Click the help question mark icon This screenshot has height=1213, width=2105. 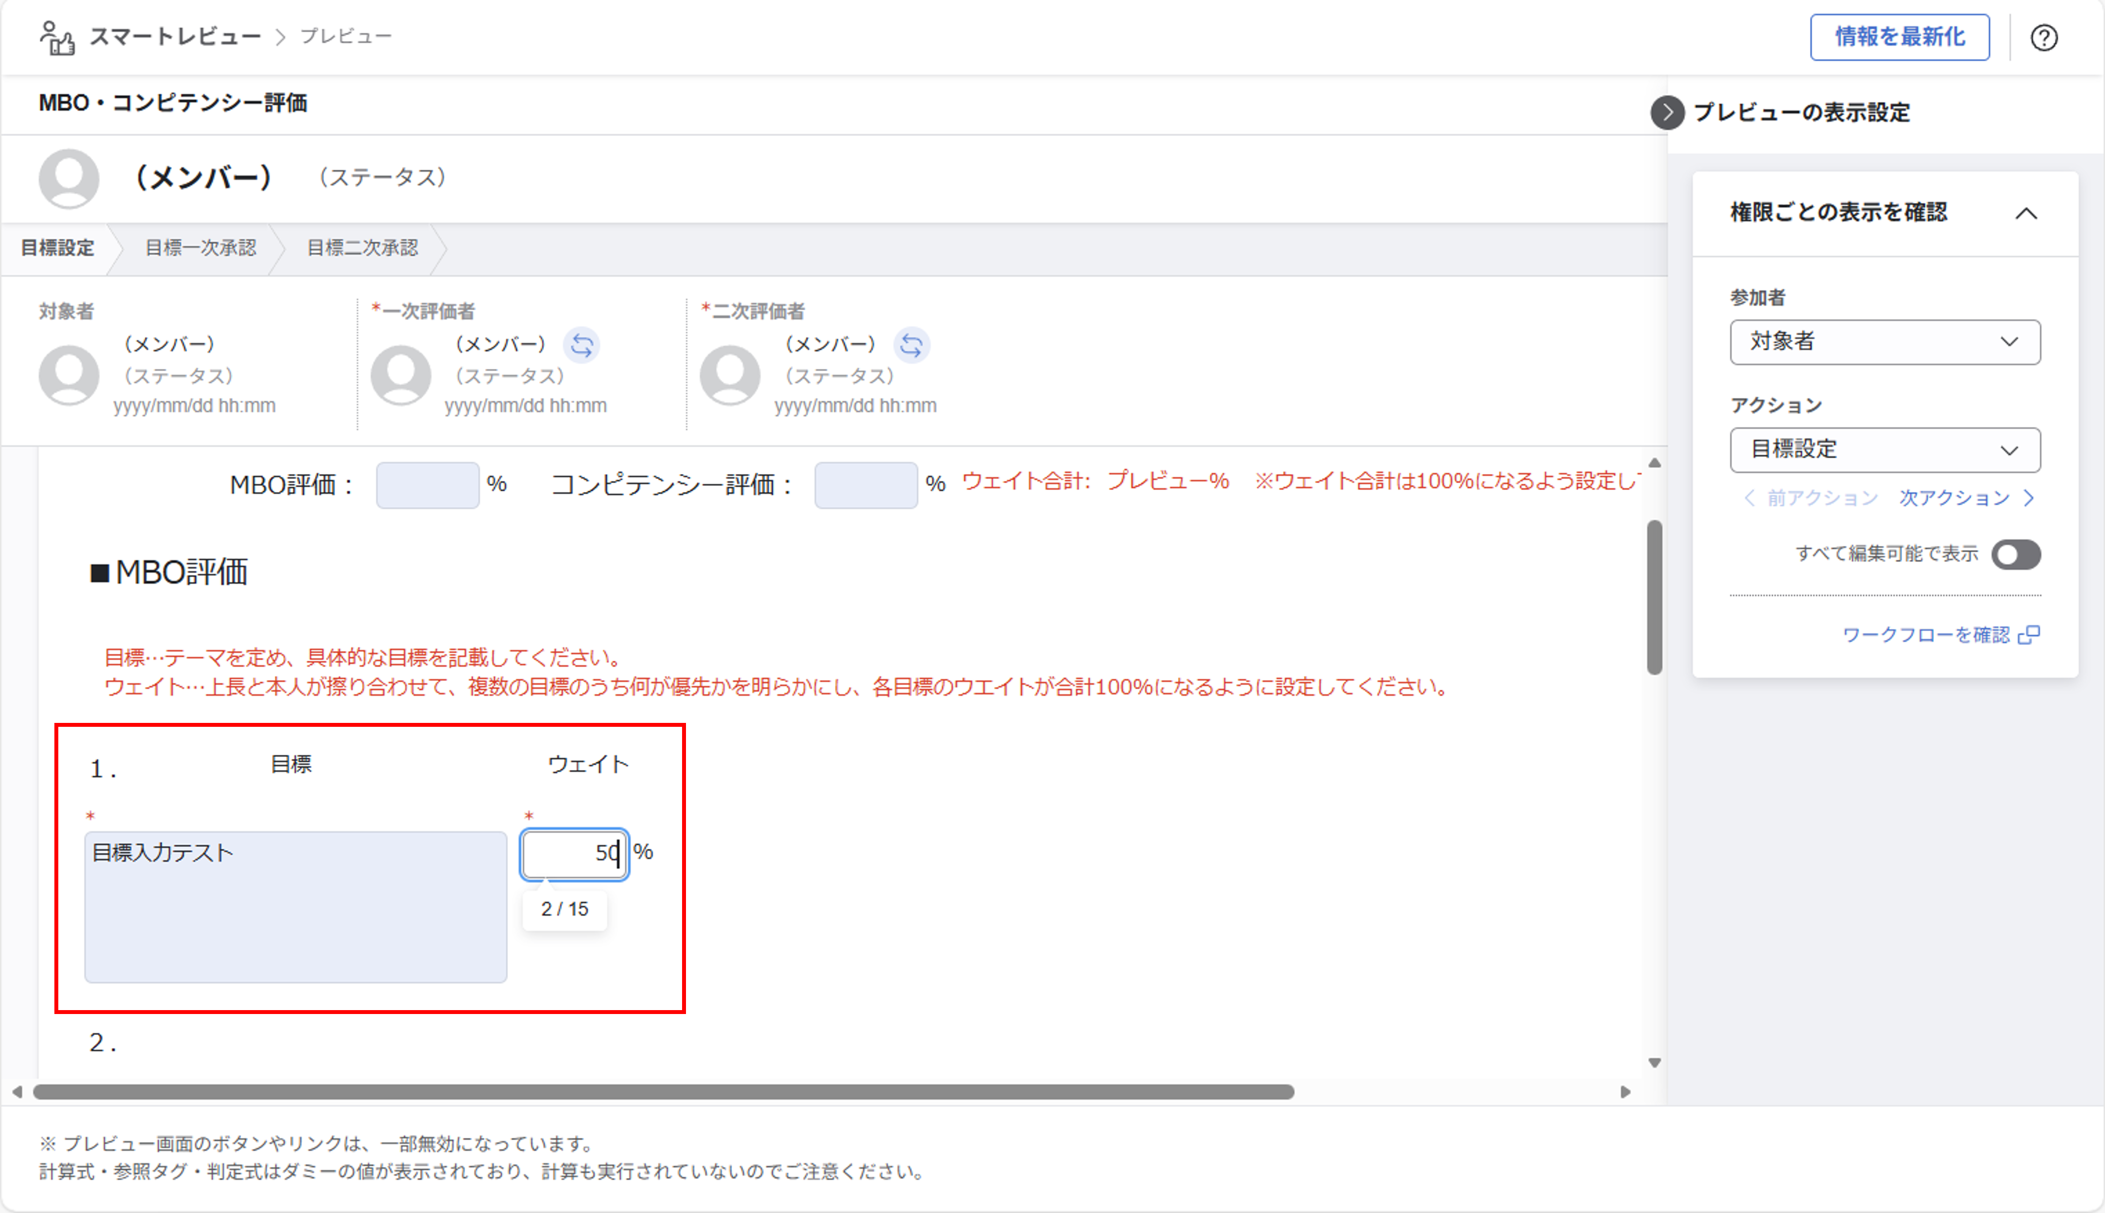click(2043, 37)
